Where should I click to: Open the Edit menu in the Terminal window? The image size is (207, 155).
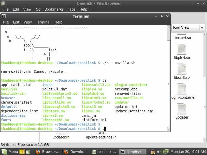coord(16,22)
